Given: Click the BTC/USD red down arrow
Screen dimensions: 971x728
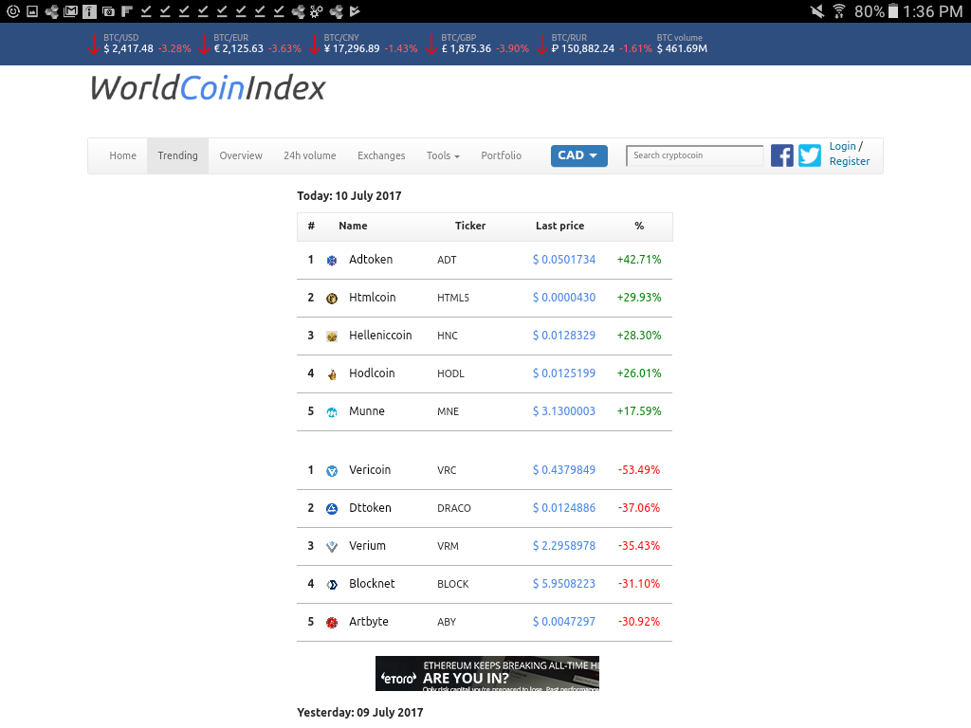Looking at the screenshot, I should click(x=94, y=44).
